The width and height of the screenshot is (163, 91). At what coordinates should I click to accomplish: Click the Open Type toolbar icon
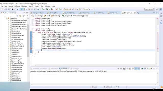64,9
